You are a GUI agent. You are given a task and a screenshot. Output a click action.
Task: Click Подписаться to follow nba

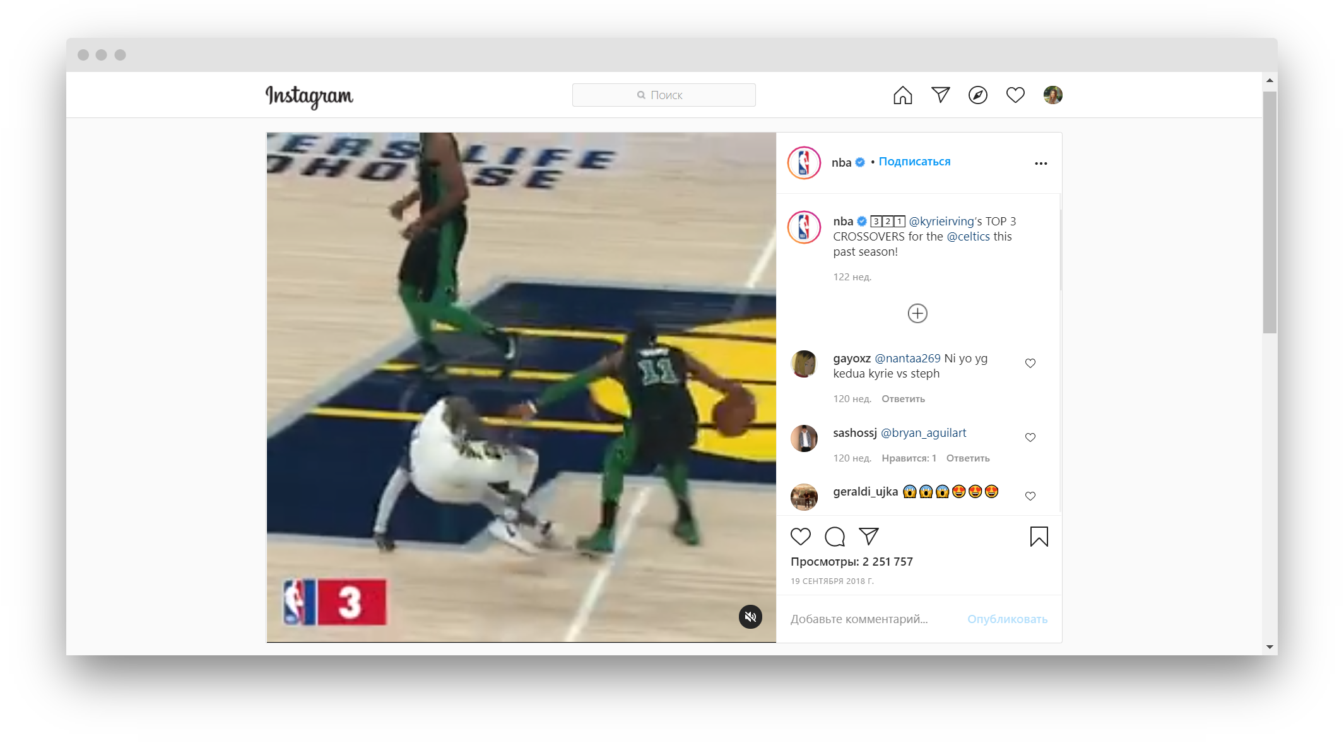[x=914, y=162]
